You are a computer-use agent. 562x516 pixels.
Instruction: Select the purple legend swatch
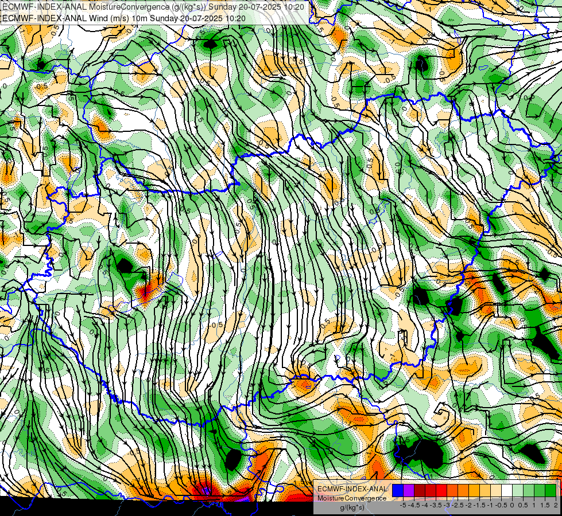pos(409,491)
